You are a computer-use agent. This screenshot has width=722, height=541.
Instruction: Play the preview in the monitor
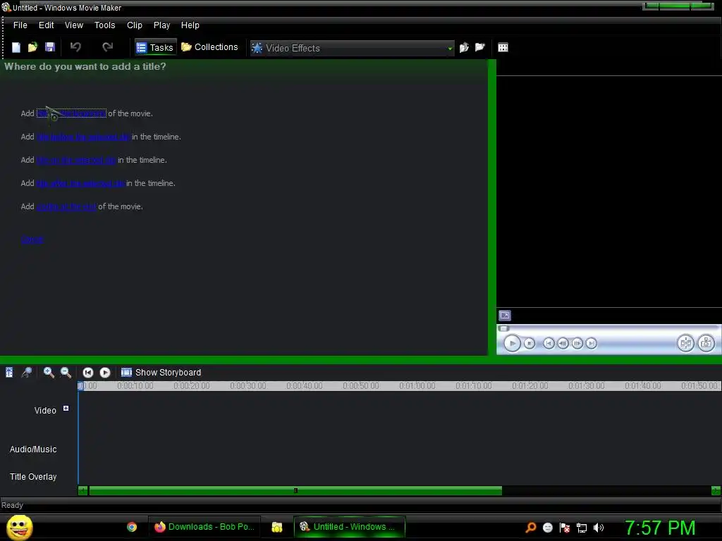[512, 343]
